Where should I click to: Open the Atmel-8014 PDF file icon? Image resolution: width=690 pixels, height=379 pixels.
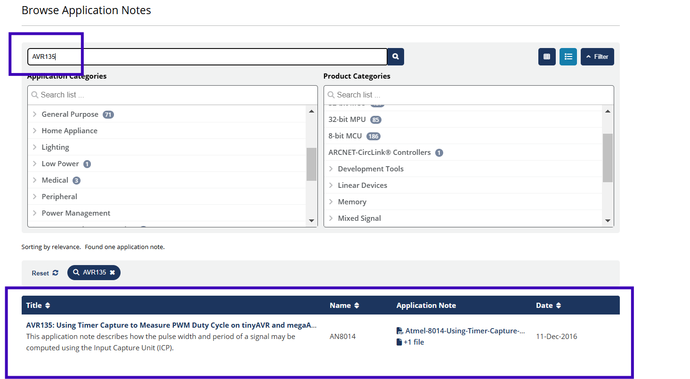[400, 331]
